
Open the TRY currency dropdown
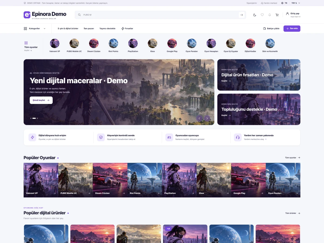(296, 3)
